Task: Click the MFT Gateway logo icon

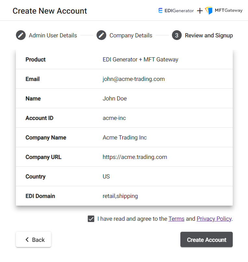Action: tap(209, 10)
